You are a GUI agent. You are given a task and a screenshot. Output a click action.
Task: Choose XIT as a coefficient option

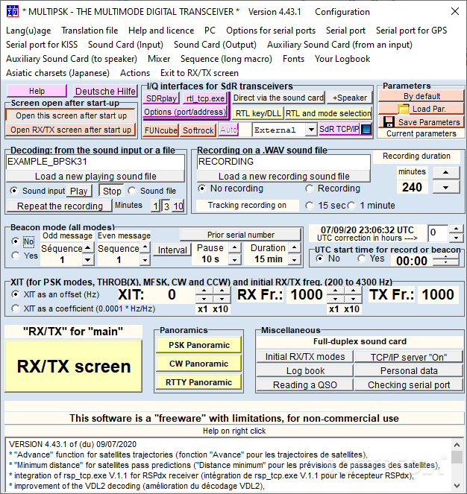(16, 308)
